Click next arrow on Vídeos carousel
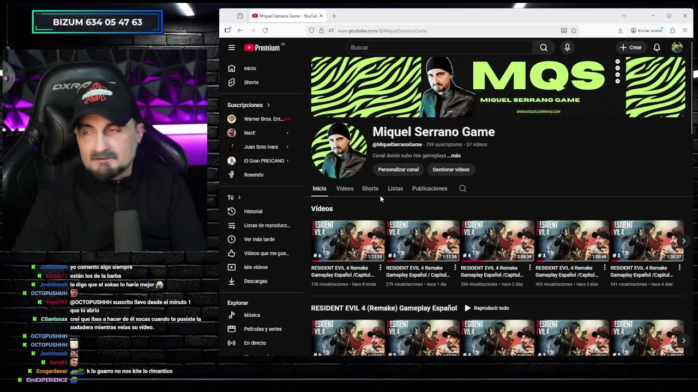This screenshot has width=698, height=392. point(683,241)
